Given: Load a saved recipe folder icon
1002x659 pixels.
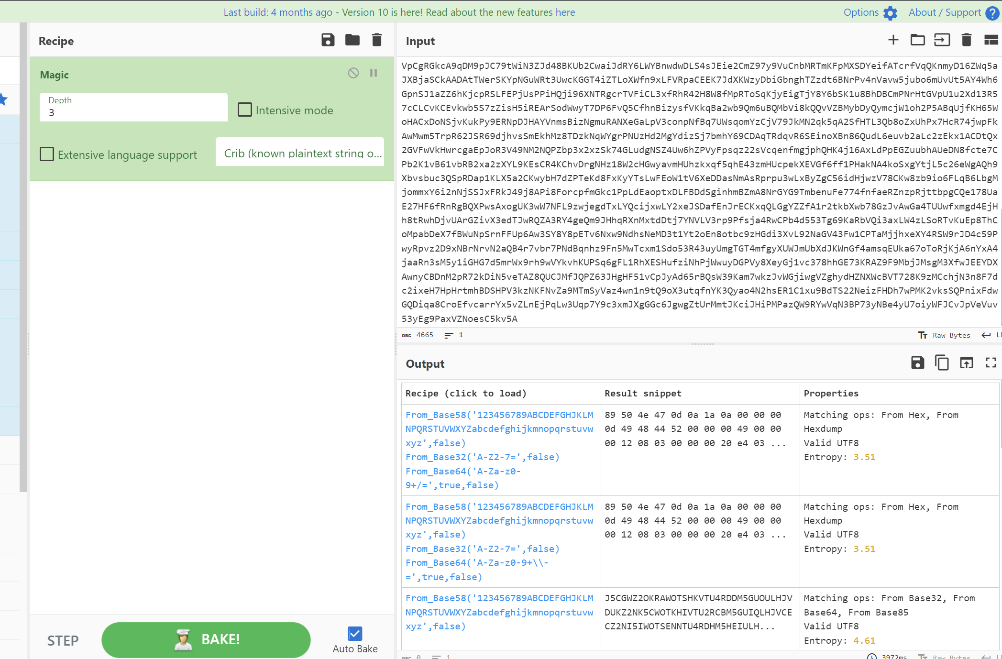Looking at the screenshot, I should click(352, 40).
